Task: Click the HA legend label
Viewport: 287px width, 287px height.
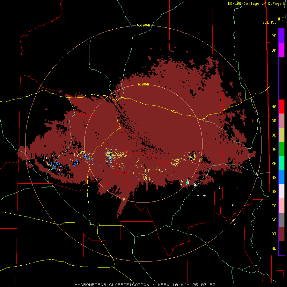Action: click(274, 107)
